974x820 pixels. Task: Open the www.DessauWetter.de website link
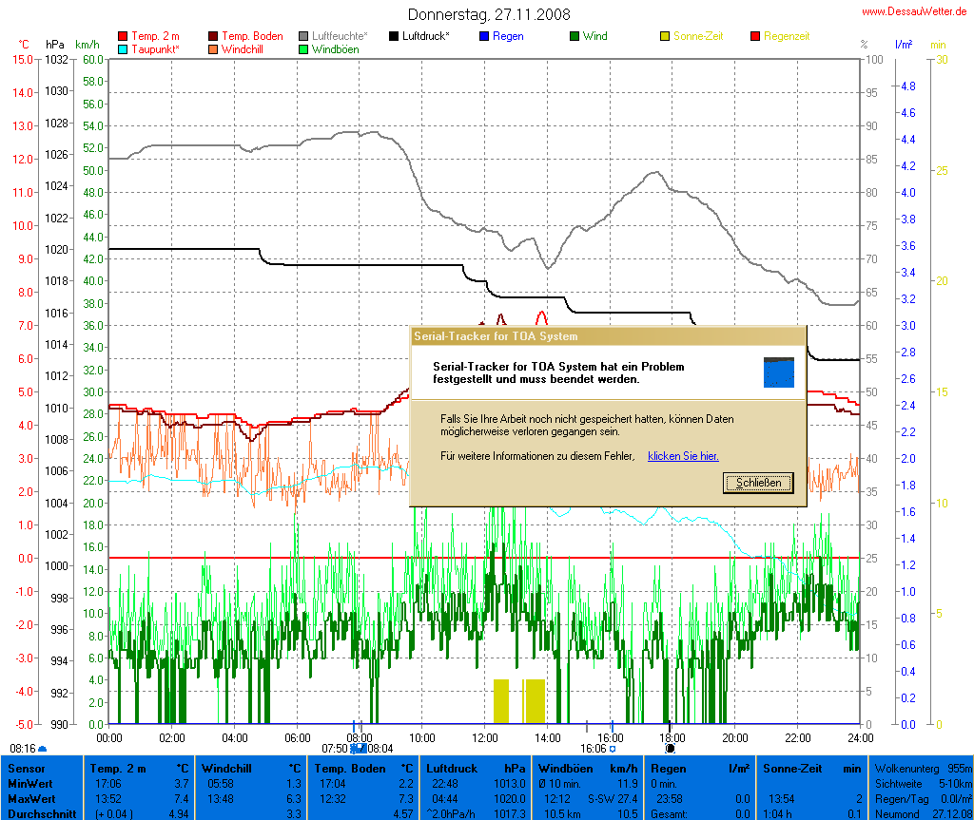tap(916, 11)
